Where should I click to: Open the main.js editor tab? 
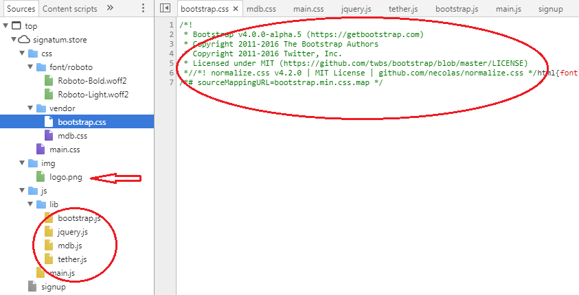pyautogui.click(x=508, y=9)
